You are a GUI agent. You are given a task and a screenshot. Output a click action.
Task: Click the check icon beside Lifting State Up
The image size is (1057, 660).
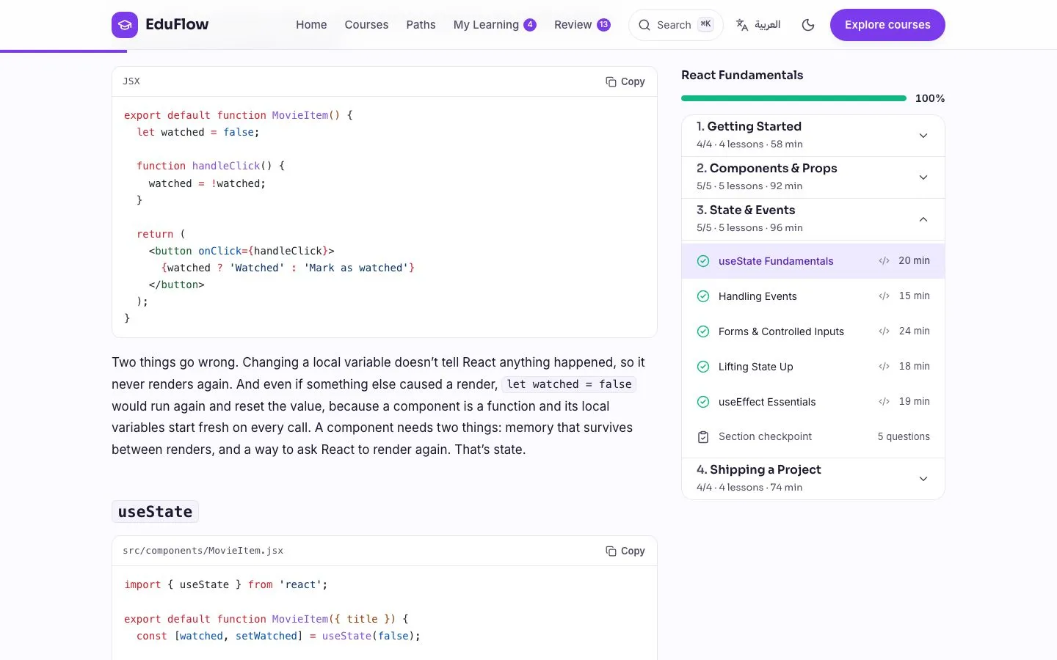pos(703,367)
